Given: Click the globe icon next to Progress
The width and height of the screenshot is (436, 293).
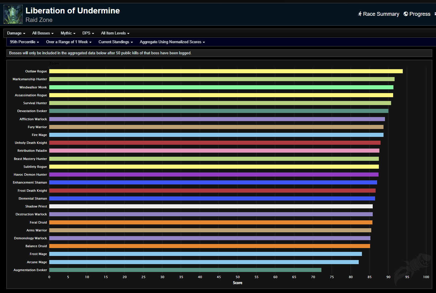Looking at the screenshot, I should pyautogui.click(x=405, y=14).
